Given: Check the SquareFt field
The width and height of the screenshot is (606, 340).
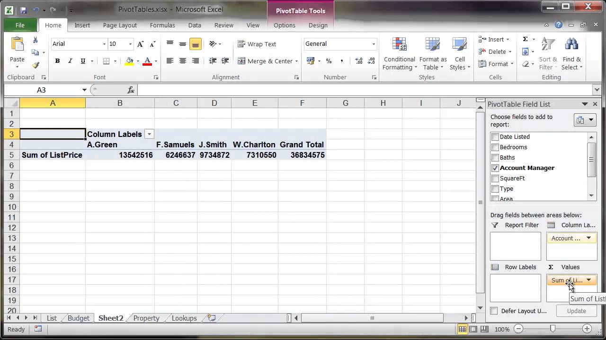Looking at the screenshot, I should tap(495, 178).
